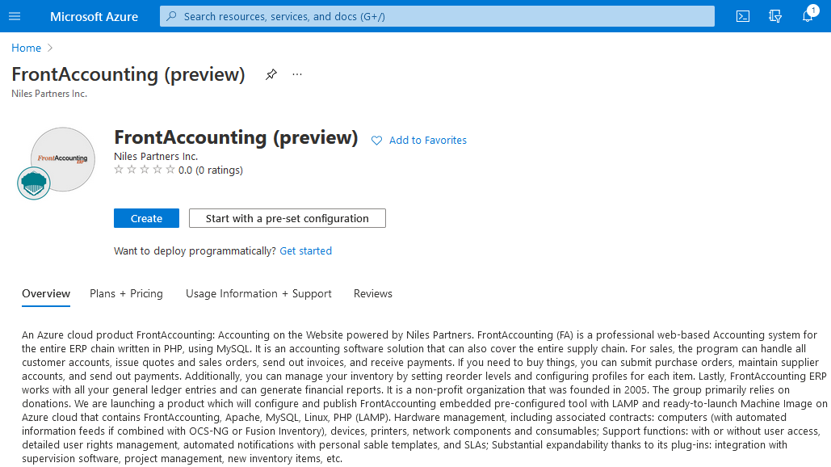This screenshot has height=467, width=831.
Task: Click Start with a pre-set configuration
Action: point(287,218)
